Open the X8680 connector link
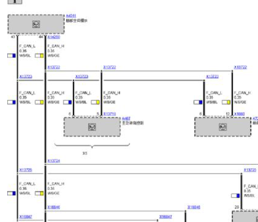 coord(240,114)
